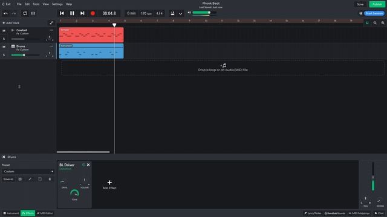This screenshot has height=217, width=387.
Task: Click the playhead marker on the ruler
Action: tap(114, 25)
